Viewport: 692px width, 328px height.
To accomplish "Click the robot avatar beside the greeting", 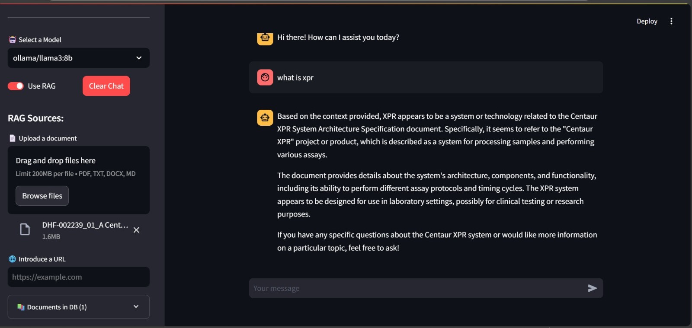I will pyautogui.click(x=265, y=38).
